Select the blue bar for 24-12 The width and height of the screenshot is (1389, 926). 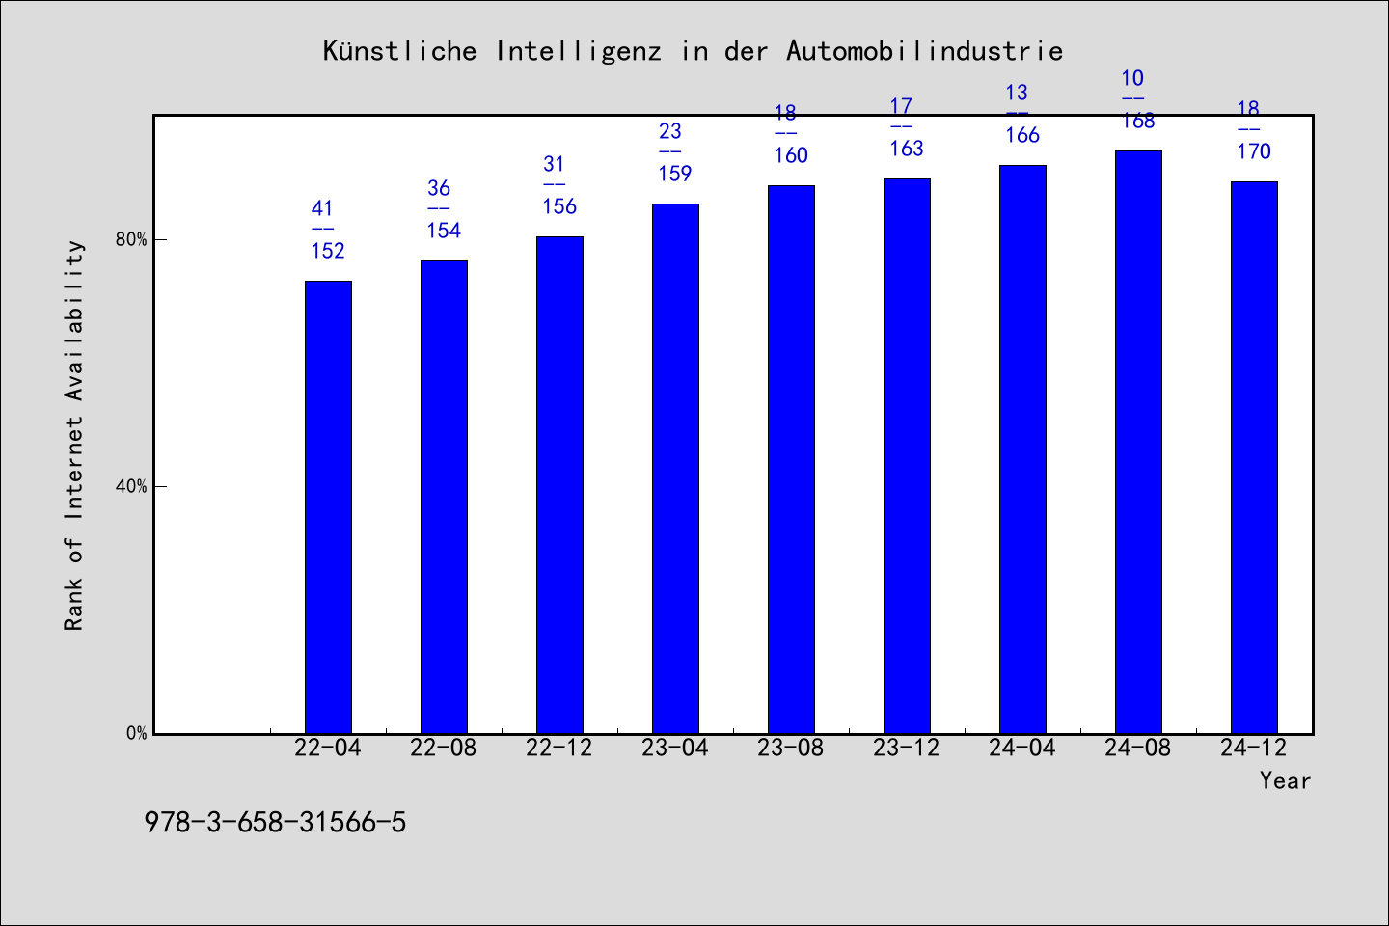1254,457
